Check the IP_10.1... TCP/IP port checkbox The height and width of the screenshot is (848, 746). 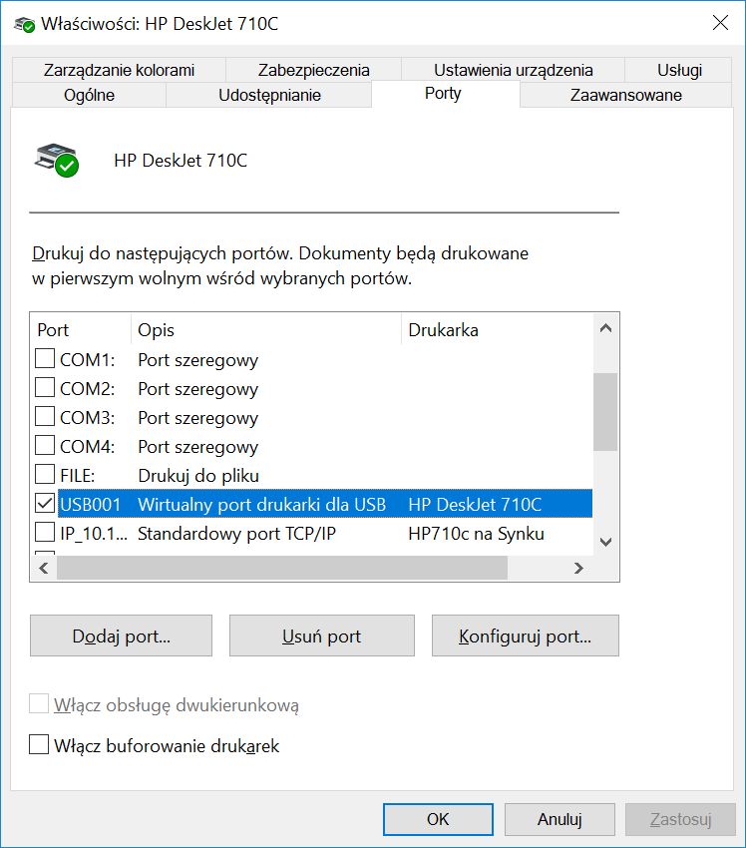44,532
